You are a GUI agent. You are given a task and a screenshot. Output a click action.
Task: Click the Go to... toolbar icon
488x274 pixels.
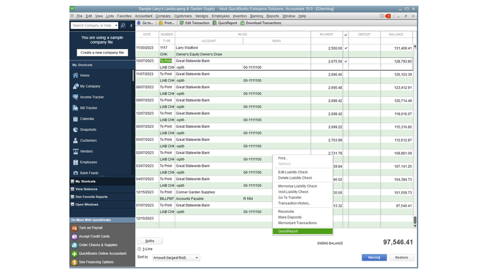click(139, 23)
